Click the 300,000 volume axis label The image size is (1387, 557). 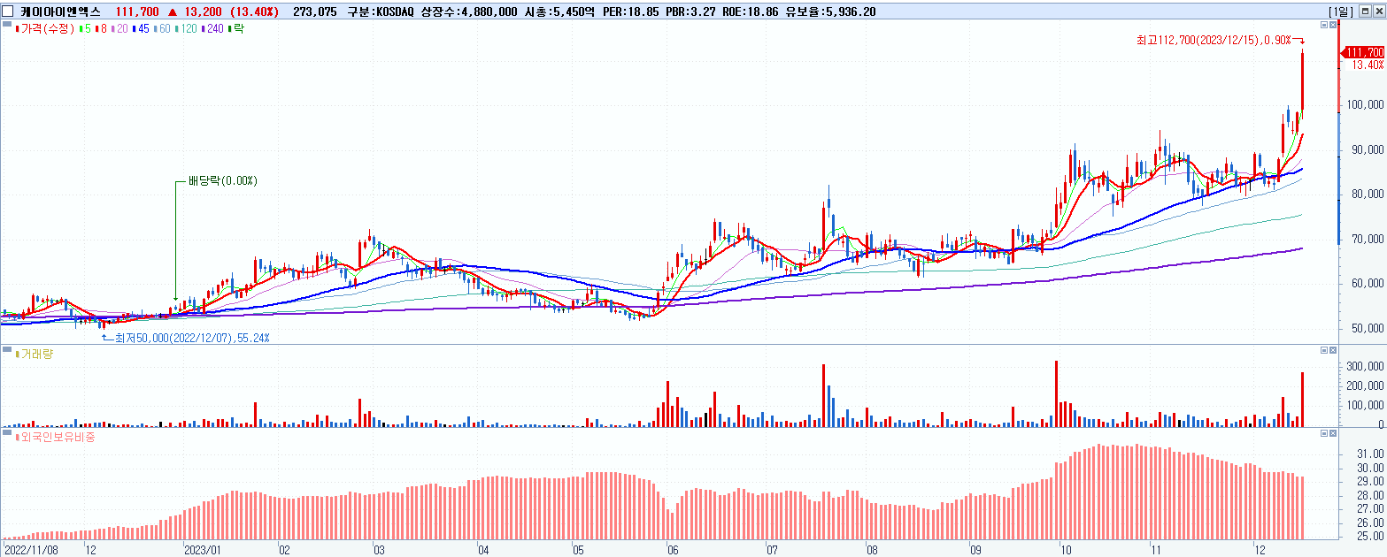[1367, 366]
